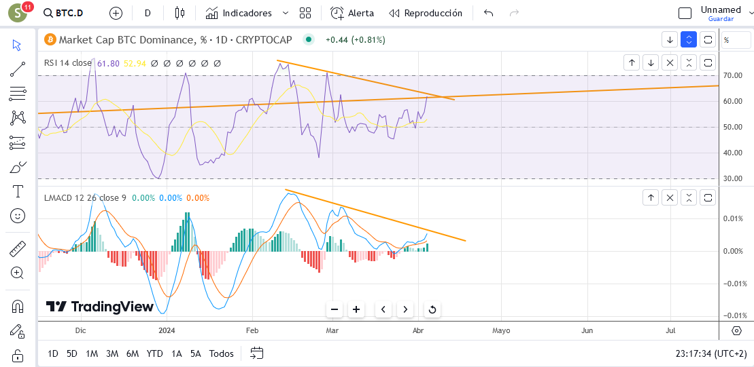Open the forecasting and measurement tools
754x367 pixels.
point(17,142)
